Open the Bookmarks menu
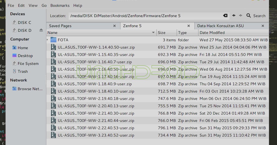Image resolution: width=277 pixels, height=145 pixels. pos(60,5)
